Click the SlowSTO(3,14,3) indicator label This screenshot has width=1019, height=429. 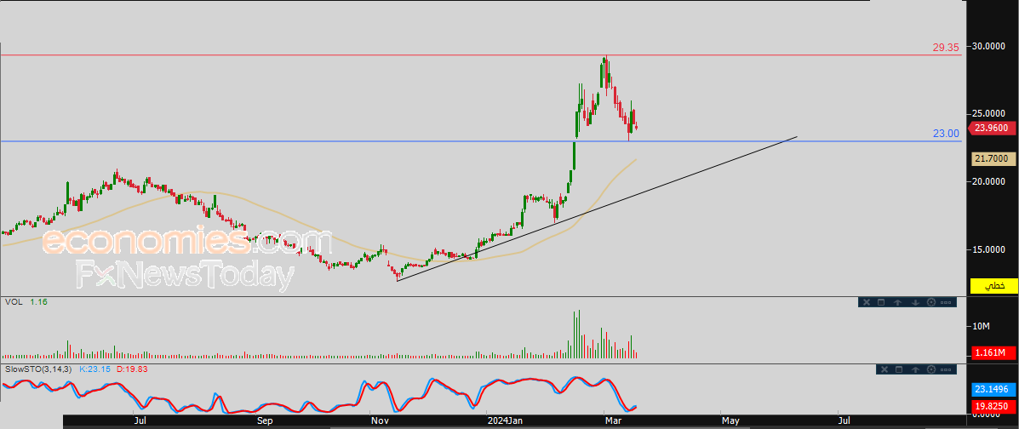click(x=38, y=369)
